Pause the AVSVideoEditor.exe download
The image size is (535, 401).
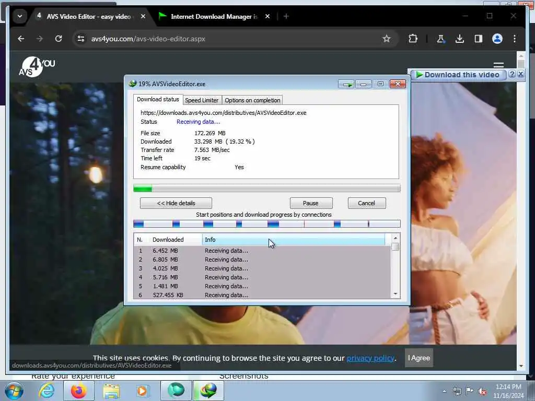click(311, 203)
